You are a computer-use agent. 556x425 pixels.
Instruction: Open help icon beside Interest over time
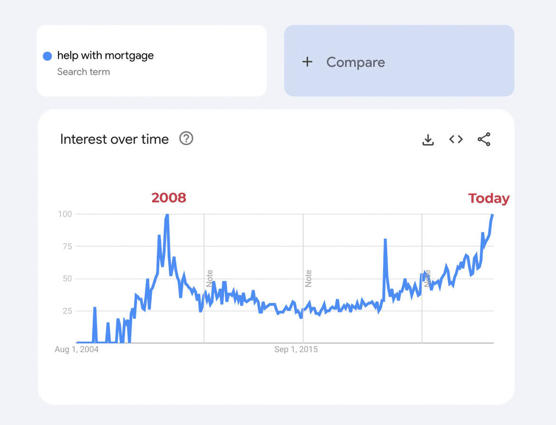186,139
